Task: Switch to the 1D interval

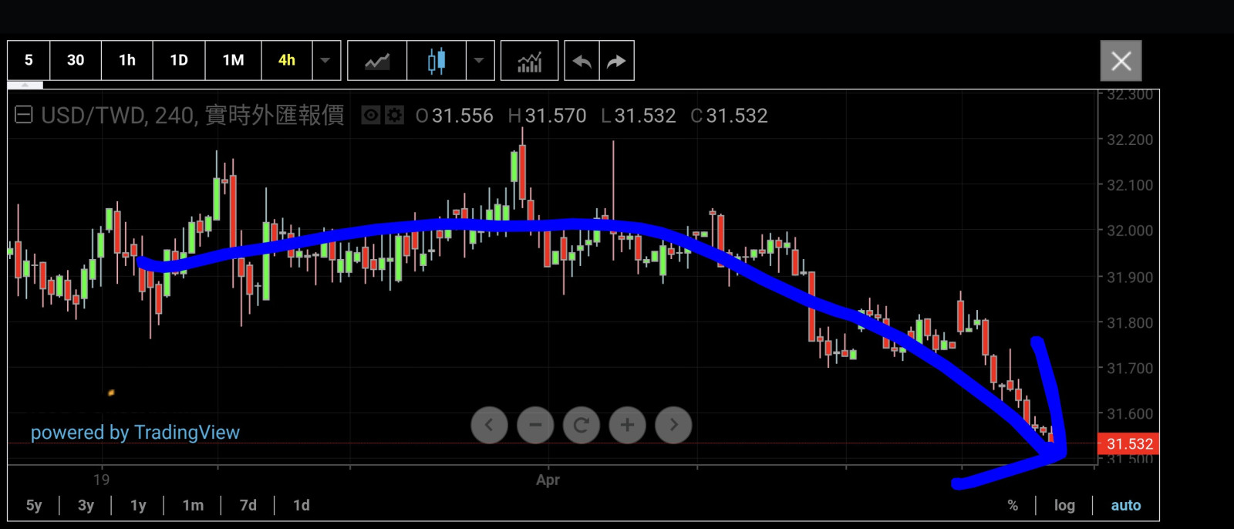Action: click(179, 60)
